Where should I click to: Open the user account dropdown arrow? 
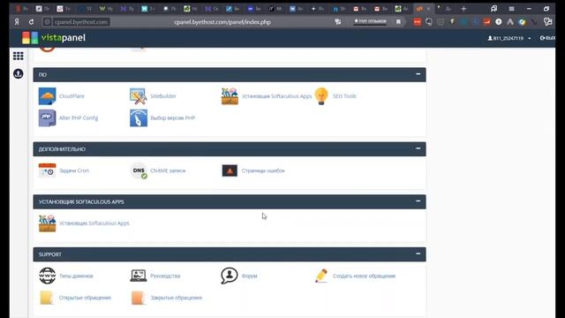tap(530, 38)
